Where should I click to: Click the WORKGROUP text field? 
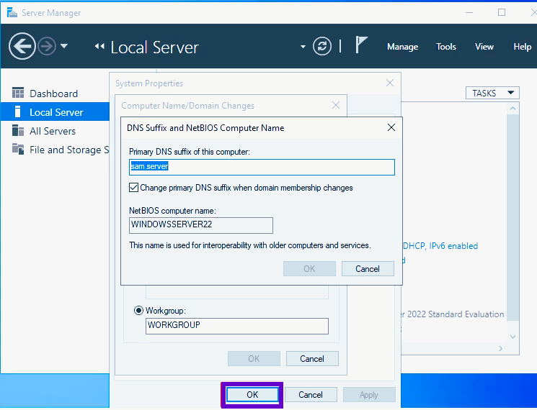(236, 326)
